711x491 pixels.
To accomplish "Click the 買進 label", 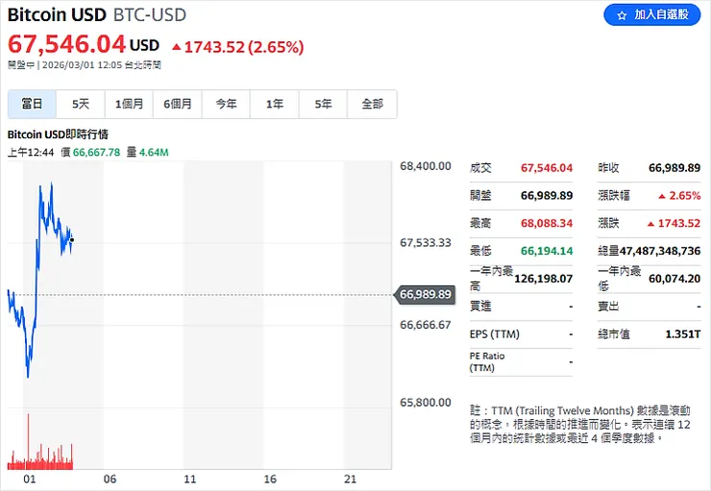I will click(480, 307).
